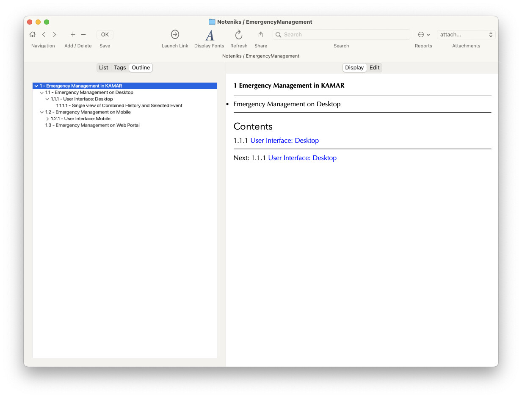Delete note using the minus icon
The width and height of the screenshot is (522, 398).
pyautogui.click(x=83, y=35)
